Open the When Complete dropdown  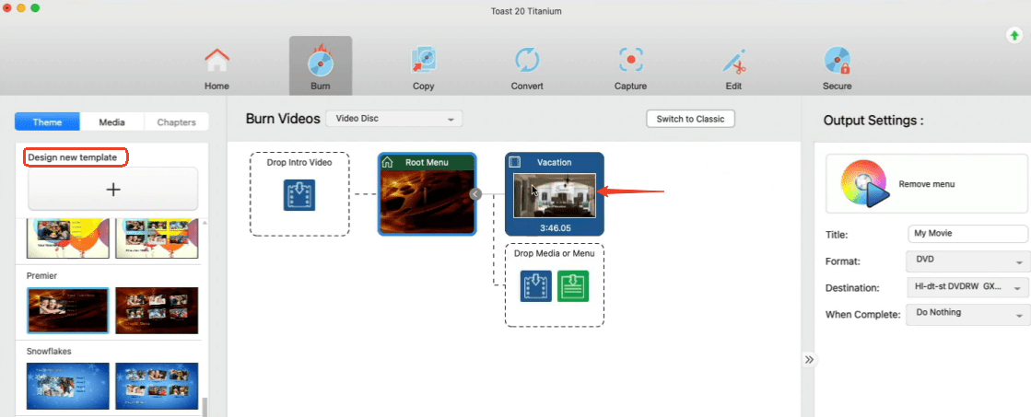pyautogui.click(x=967, y=314)
